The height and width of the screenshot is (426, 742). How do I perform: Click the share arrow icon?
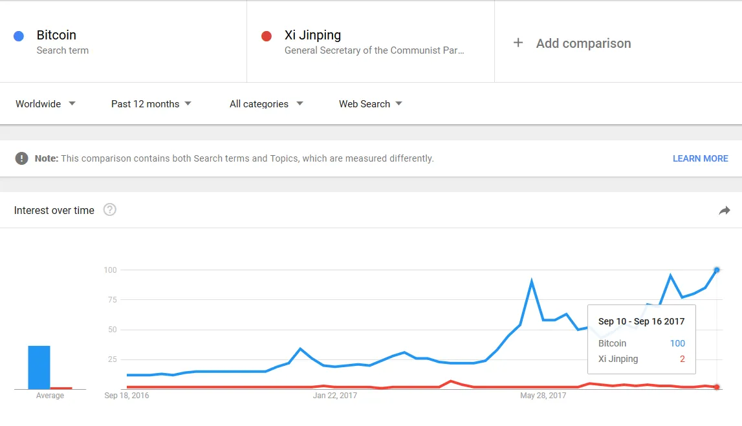click(724, 210)
